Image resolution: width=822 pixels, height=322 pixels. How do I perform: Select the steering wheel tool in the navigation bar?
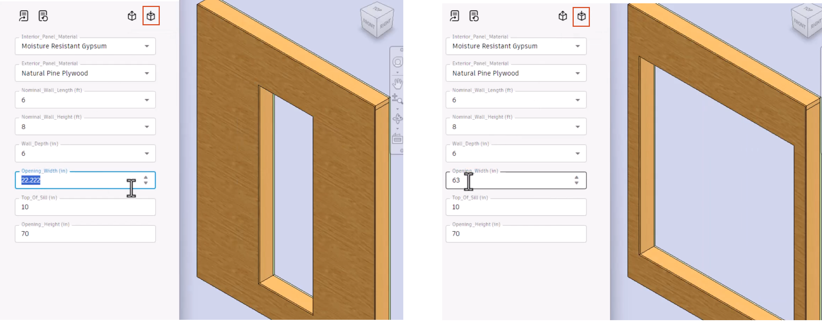pyautogui.click(x=398, y=62)
